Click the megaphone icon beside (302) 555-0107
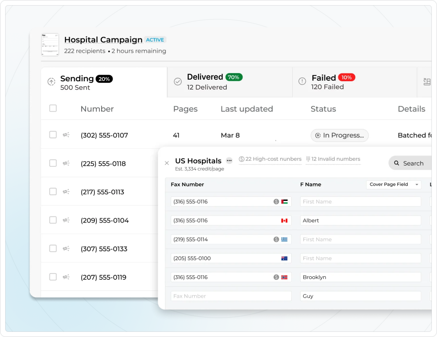Viewport: 437px width, 337px height. pos(66,135)
